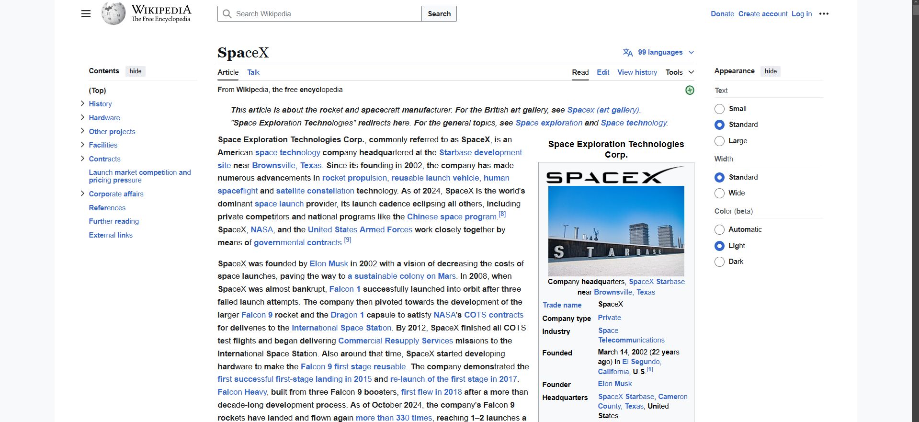Open the Elon Musk link in infobox

pyautogui.click(x=614, y=384)
